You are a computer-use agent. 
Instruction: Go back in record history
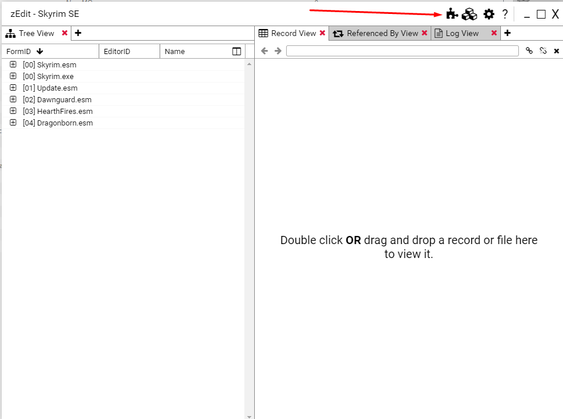[x=265, y=51]
